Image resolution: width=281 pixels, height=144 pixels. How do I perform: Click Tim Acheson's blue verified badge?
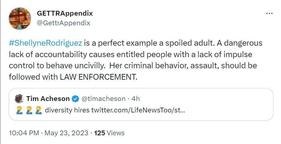[76, 99]
